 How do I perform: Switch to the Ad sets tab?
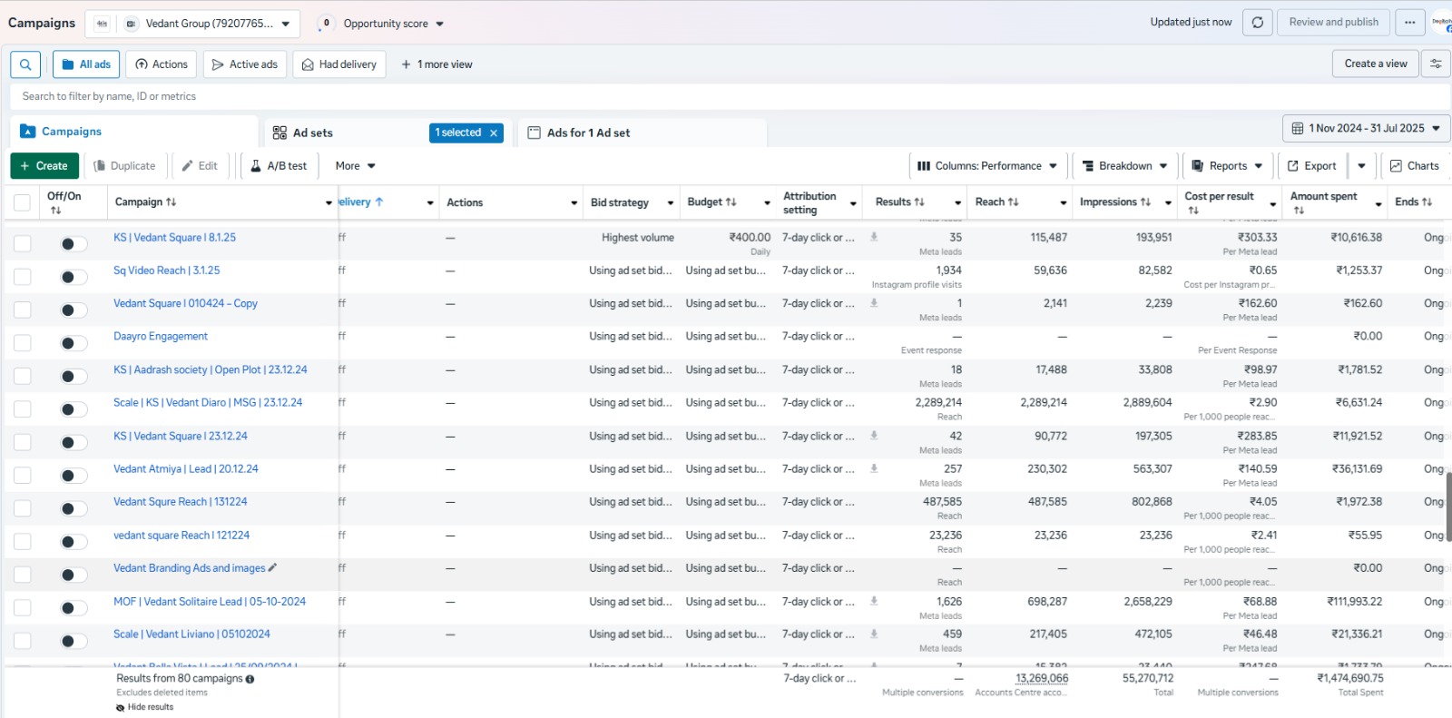(x=388, y=133)
